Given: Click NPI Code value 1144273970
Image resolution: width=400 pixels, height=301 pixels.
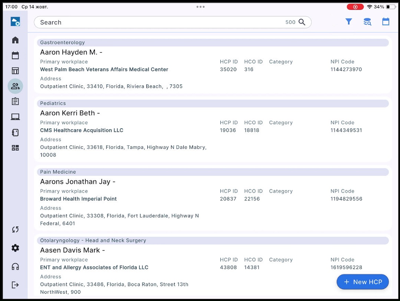Looking at the screenshot, I should (x=346, y=69).
